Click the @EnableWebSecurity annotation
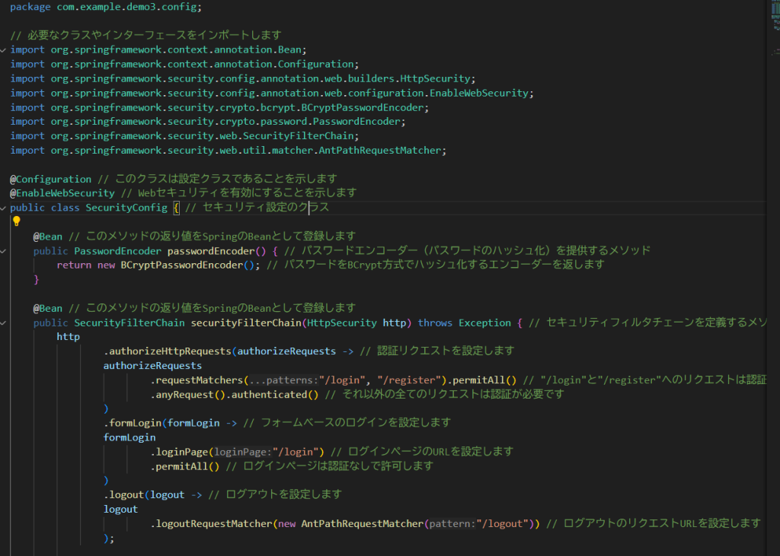The image size is (780, 556). coord(62,193)
